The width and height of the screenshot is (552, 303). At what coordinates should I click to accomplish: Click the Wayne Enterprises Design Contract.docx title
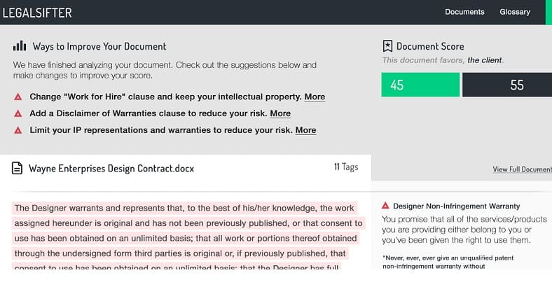point(111,169)
